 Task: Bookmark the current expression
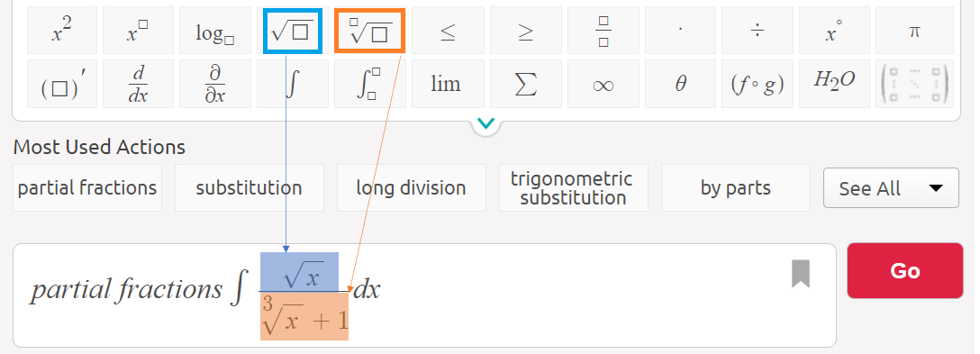[x=801, y=274]
